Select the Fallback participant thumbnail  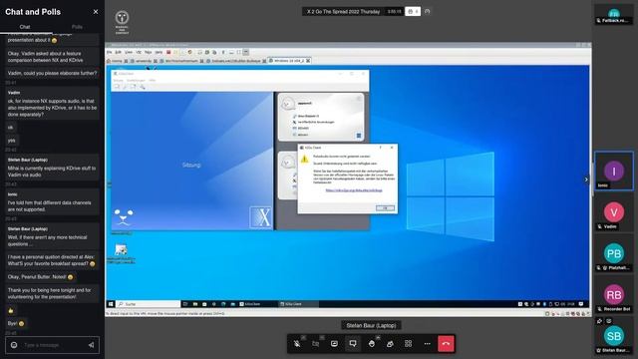[614, 15]
